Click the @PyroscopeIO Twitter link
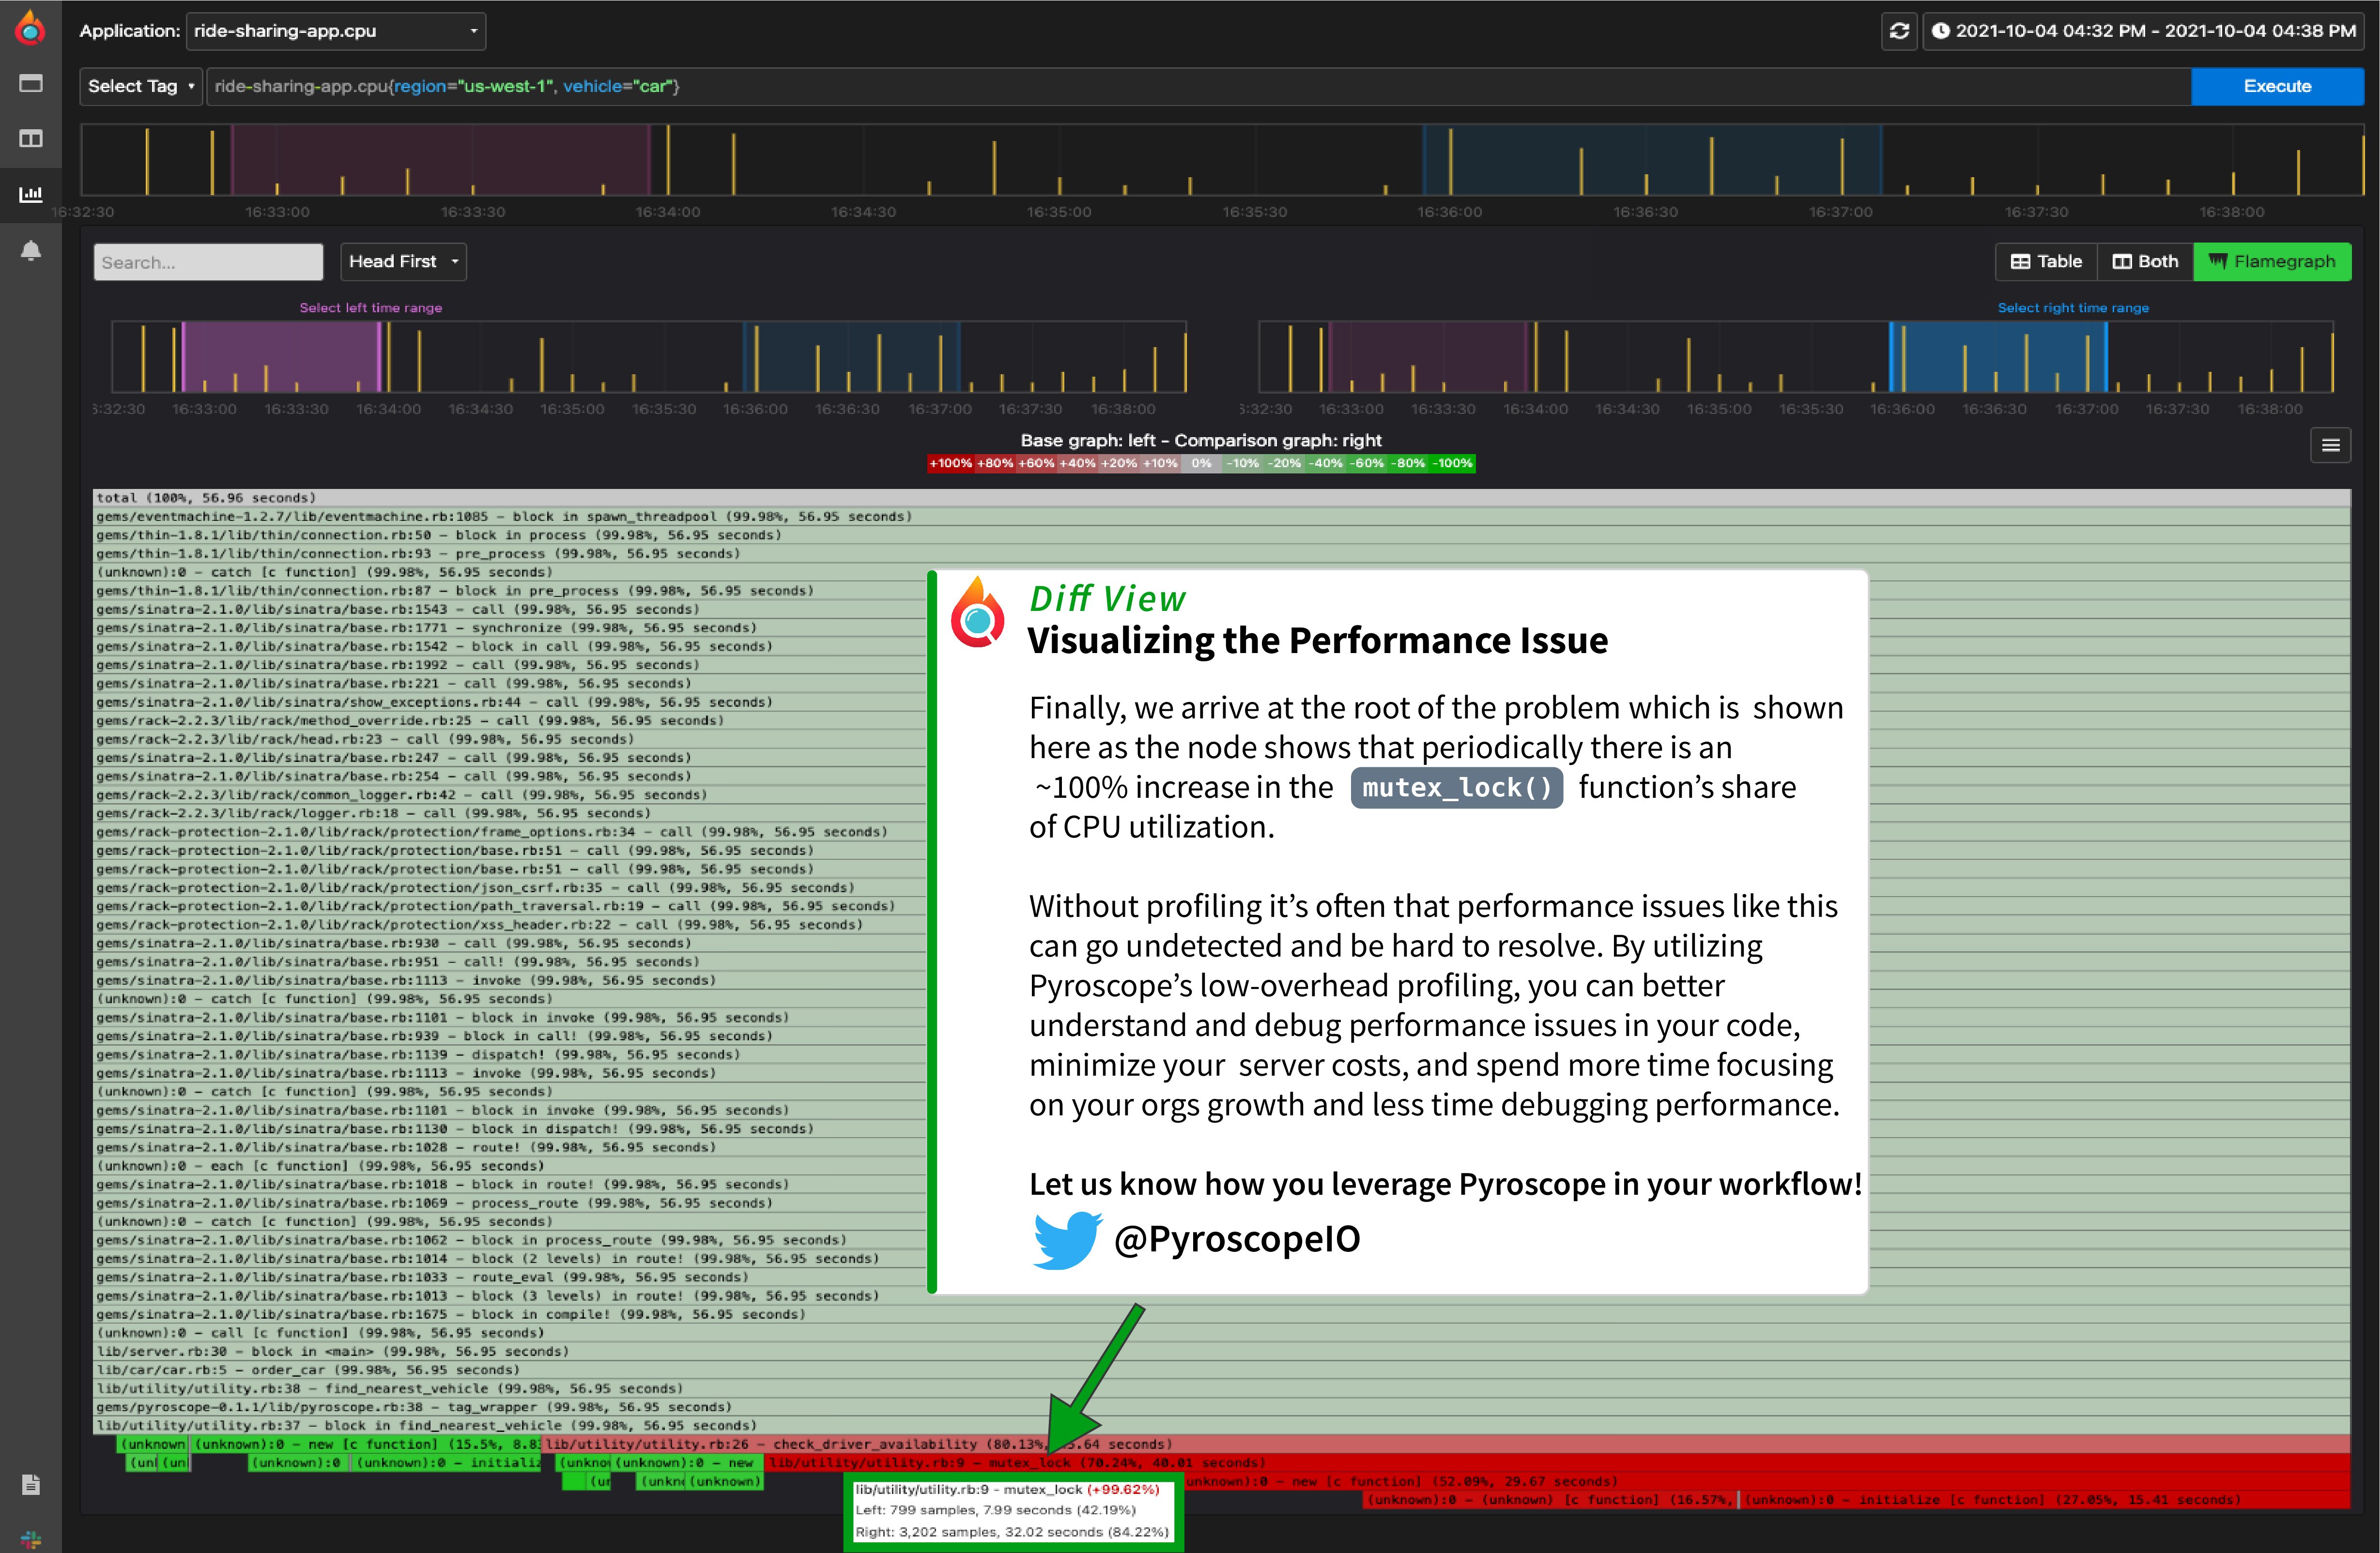 pos(1237,1239)
